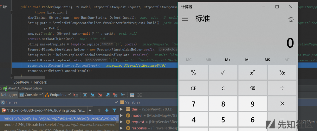The width and height of the screenshot is (317, 131).
Task: Click Show Execution Point debugger icon
Action: click(76, 95)
